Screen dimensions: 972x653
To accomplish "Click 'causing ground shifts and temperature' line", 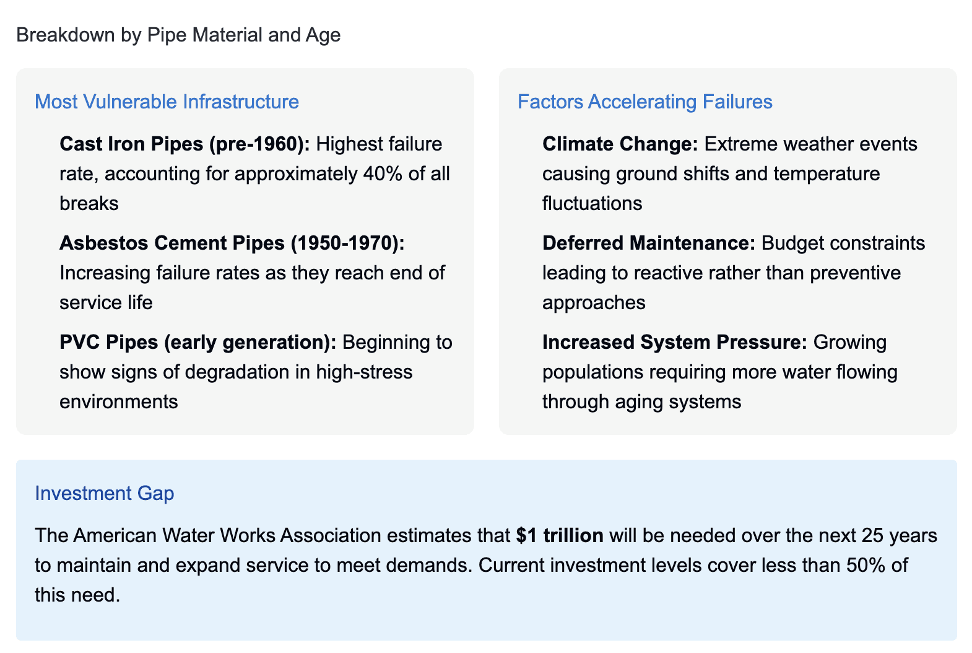I will [711, 173].
